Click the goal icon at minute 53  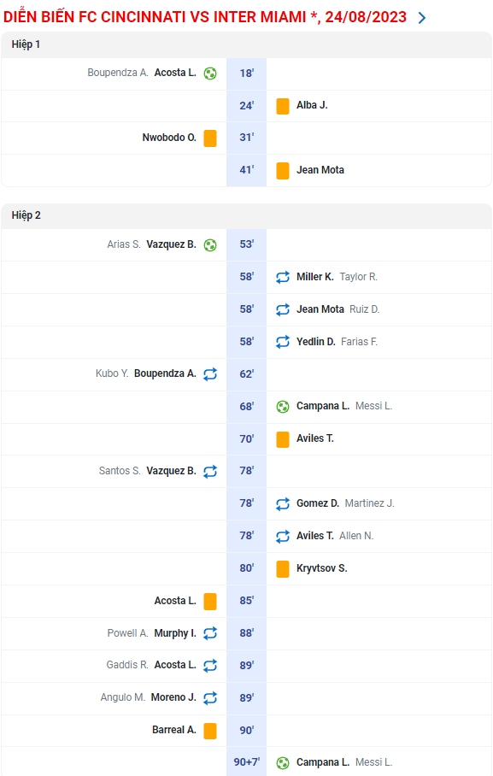coord(210,245)
